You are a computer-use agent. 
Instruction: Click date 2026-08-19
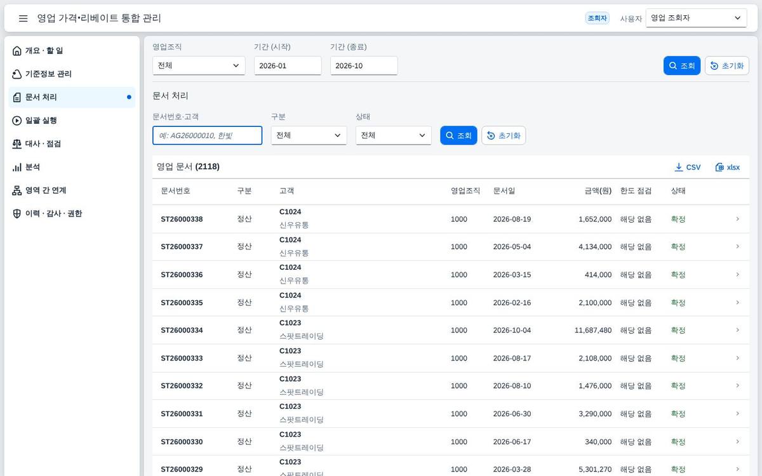coord(512,219)
